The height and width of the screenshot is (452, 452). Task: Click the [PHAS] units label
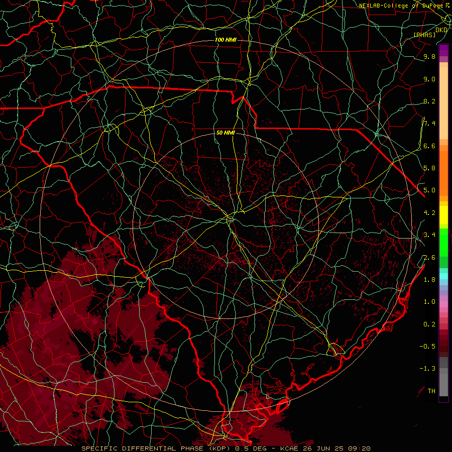tap(424, 35)
